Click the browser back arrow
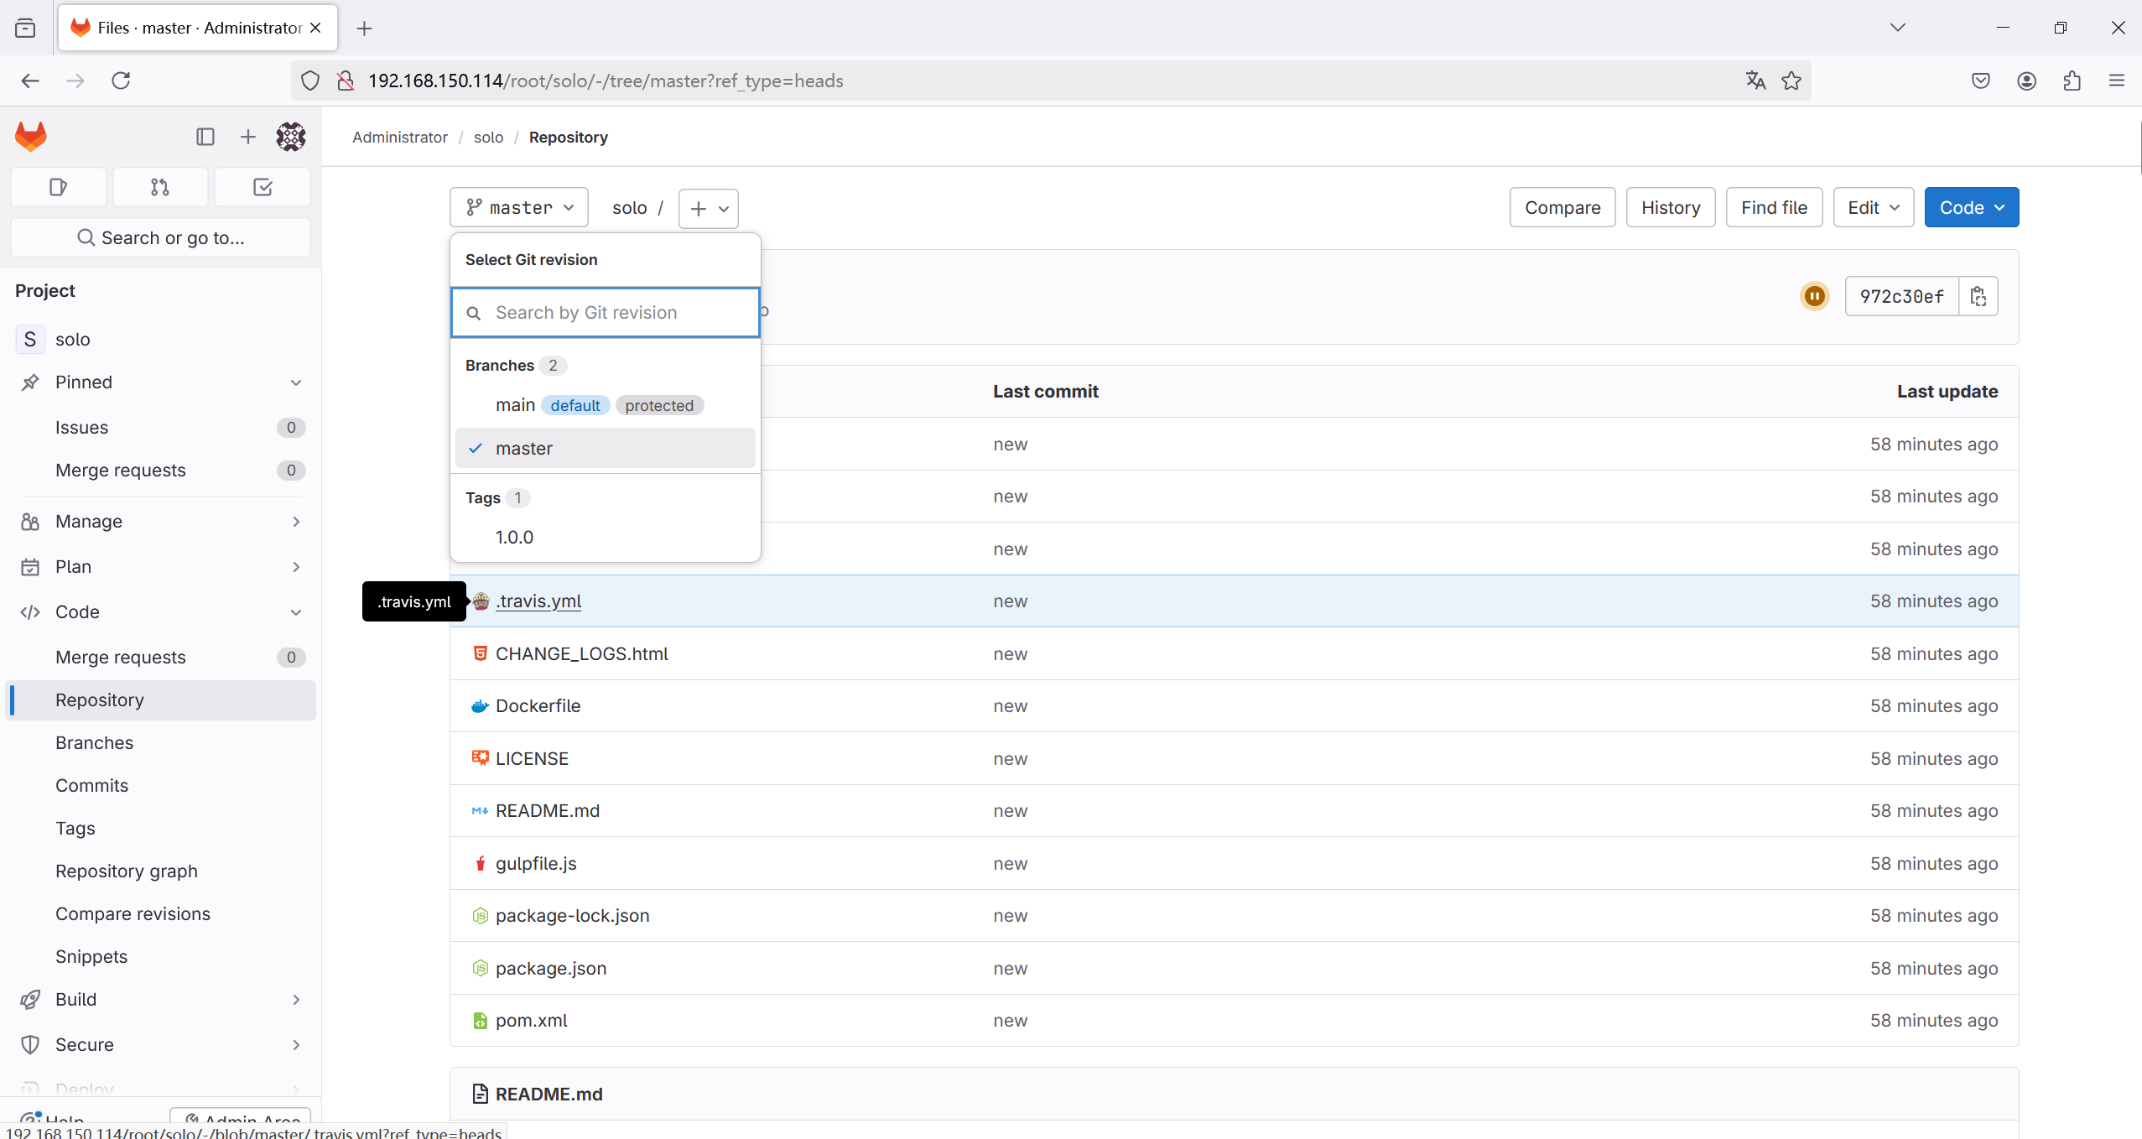This screenshot has height=1139, width=2142. (30, 81)
